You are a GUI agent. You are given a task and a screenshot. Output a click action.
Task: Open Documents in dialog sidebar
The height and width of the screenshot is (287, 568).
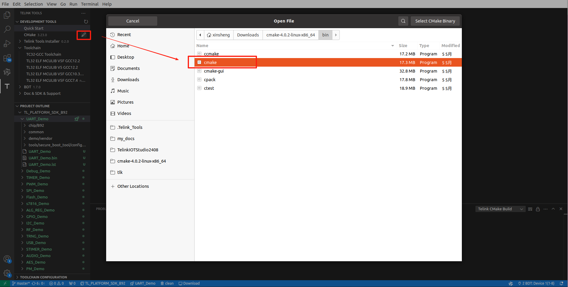(x=150, y=68)
